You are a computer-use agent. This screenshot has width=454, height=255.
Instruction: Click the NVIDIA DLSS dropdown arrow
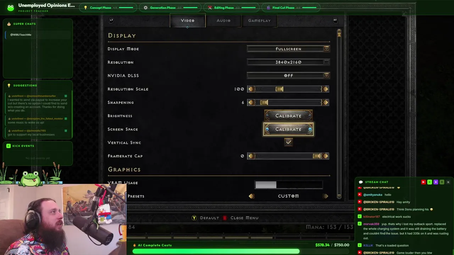tap(326, 75)
